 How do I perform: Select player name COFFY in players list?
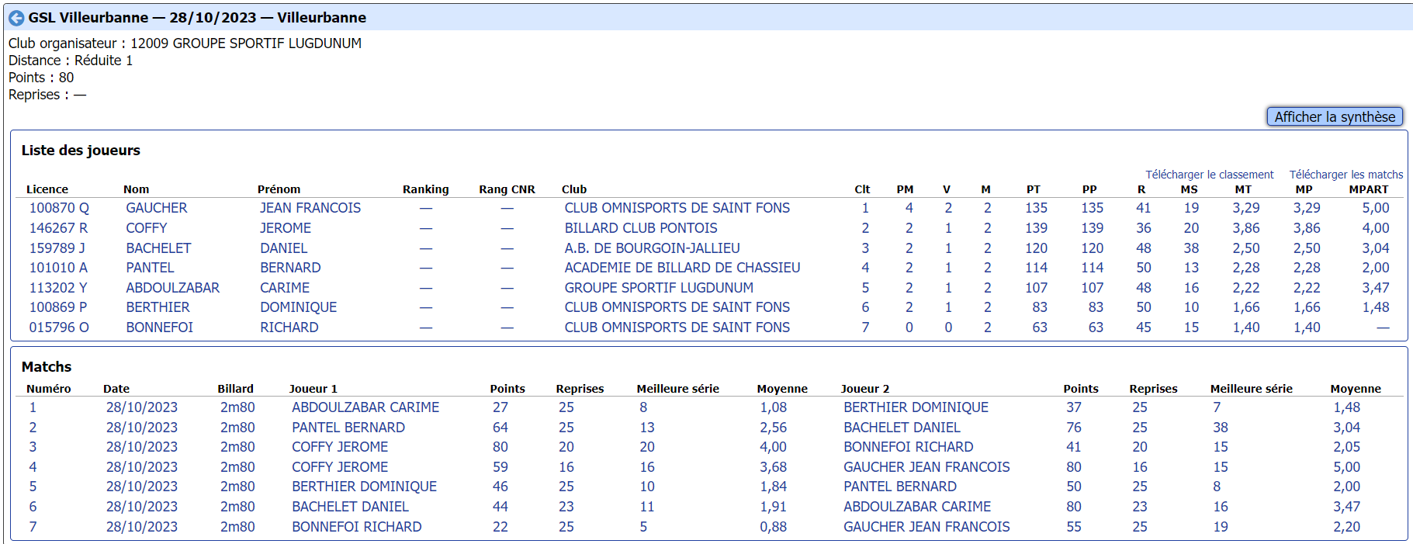(x=147, y=228)
